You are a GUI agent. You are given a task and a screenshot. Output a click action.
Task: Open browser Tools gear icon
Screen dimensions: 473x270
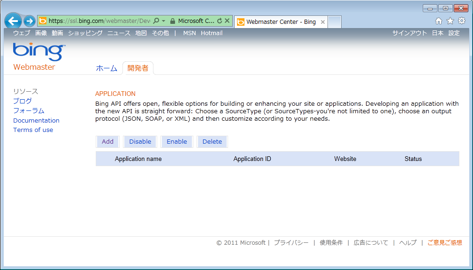click(x=462, y=21)
